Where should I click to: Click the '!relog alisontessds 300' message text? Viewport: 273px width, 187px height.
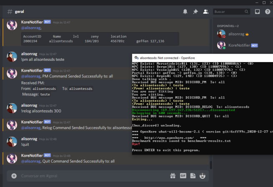pyautogui.click(x=41, y=111)
